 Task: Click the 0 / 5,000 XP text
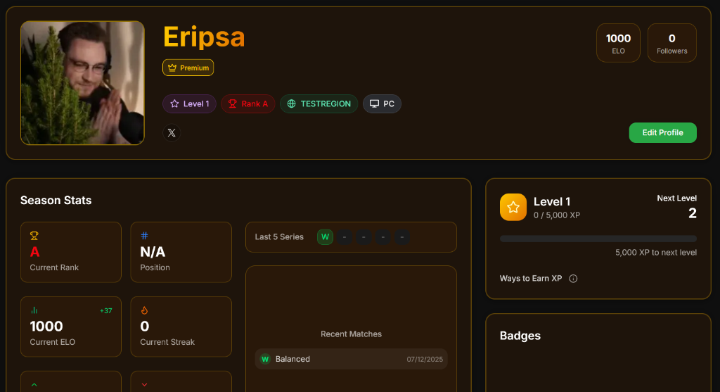pyautogui.click(x=557, y=215)
